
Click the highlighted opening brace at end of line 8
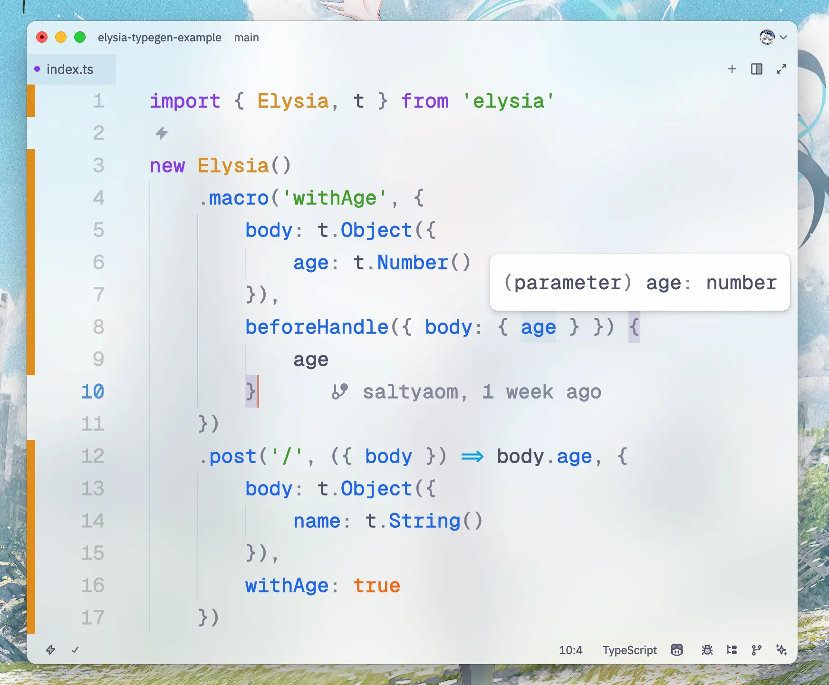pos(634,327)
